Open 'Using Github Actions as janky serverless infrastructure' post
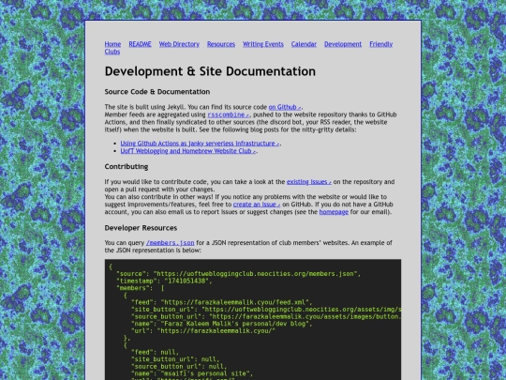 pos(200,144)
